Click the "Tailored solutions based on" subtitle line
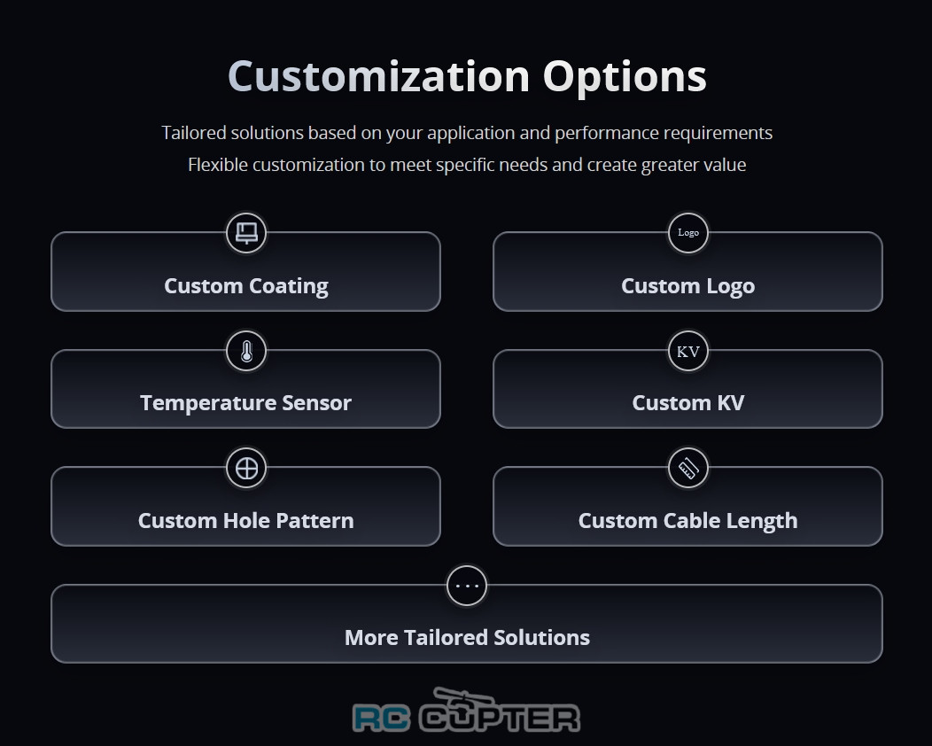 (x=467, y=133)
